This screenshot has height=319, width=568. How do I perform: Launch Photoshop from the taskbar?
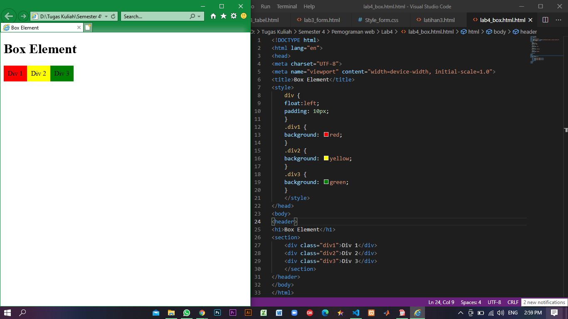(x=217, y=313)
